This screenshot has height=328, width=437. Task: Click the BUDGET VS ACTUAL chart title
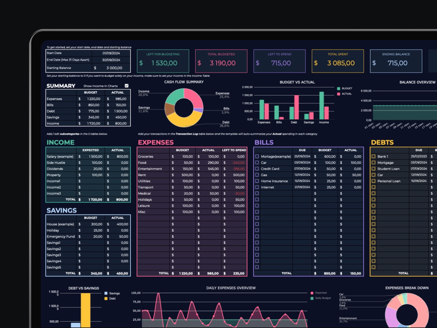click(297, 82)
